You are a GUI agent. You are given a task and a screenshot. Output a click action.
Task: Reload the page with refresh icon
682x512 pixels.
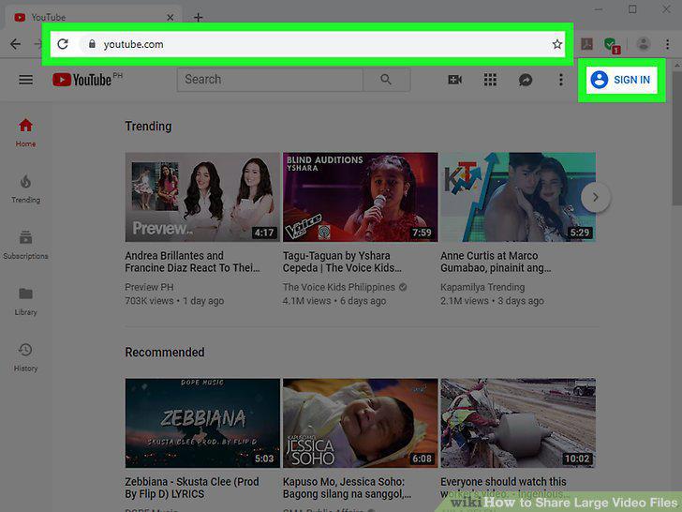(x=63, y=44)
